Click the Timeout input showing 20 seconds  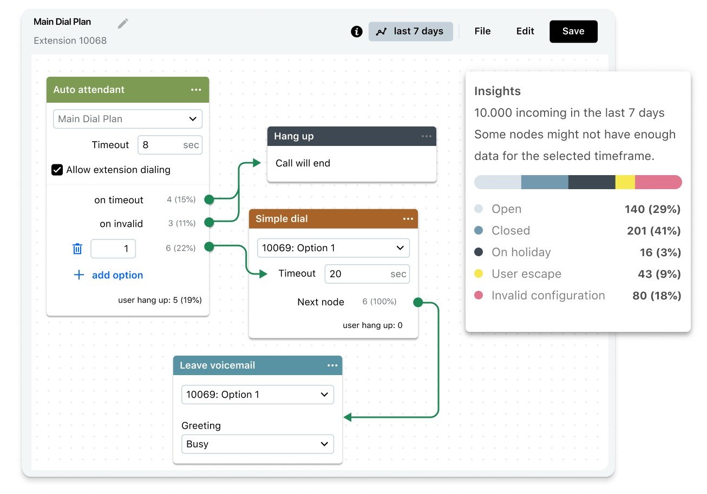click(366, 274)
